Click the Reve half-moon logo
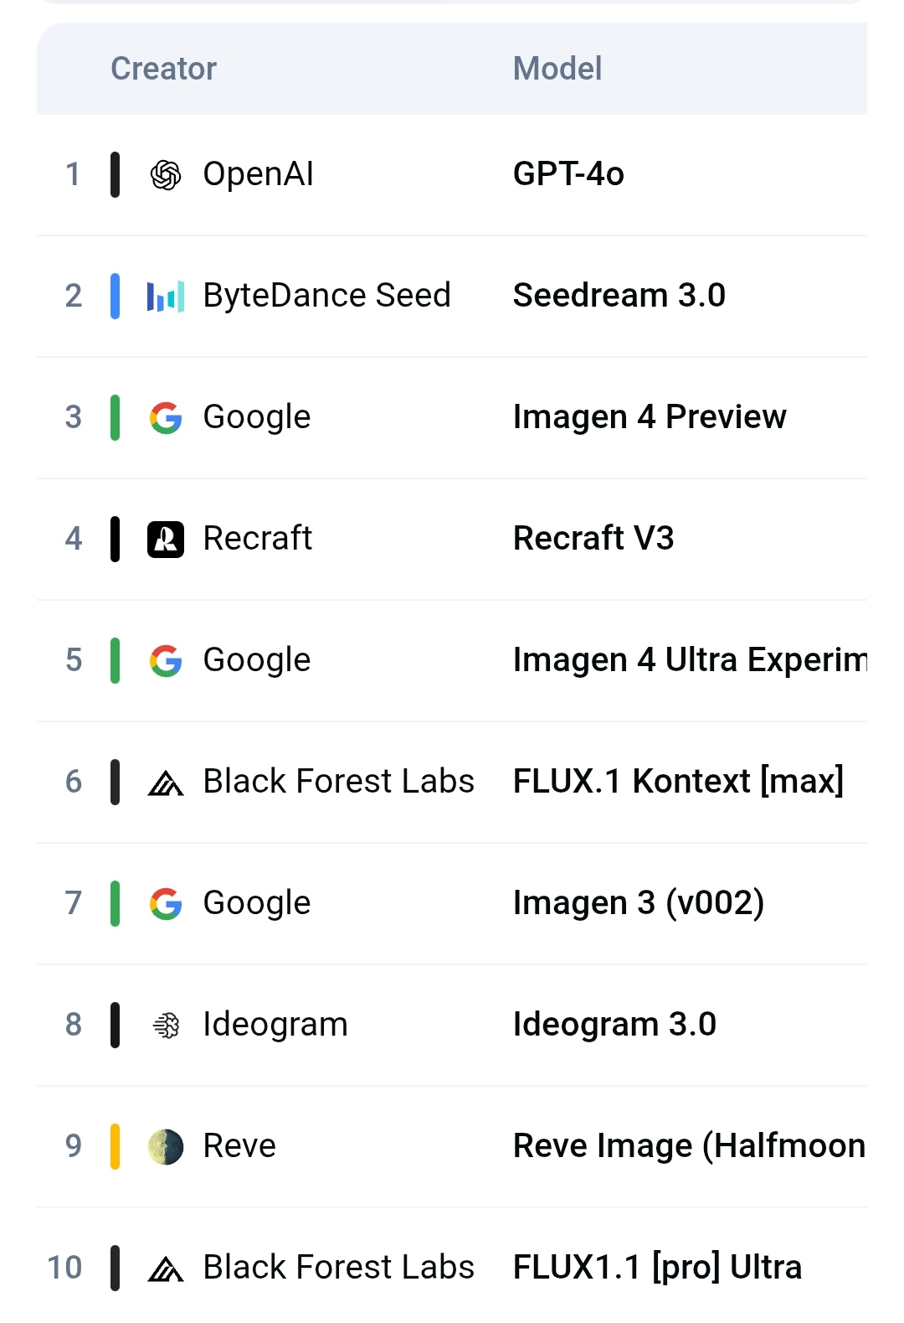Viewport: 904px width, 1323px height. point(166,1146)
